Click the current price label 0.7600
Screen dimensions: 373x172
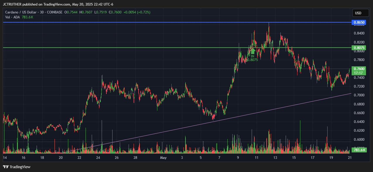point(359,69)
